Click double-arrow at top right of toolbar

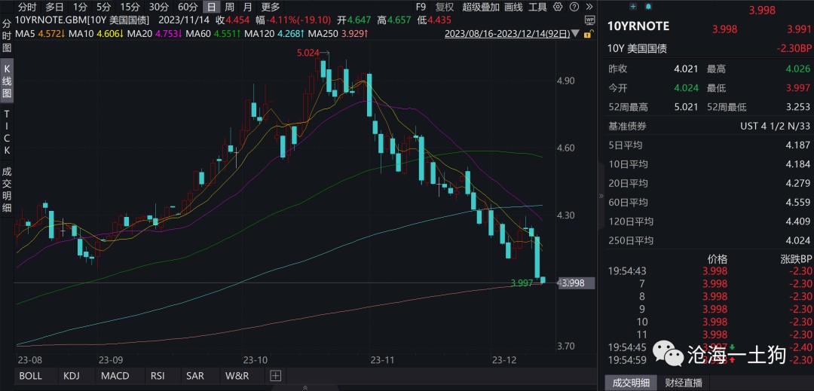coord(589,7)
